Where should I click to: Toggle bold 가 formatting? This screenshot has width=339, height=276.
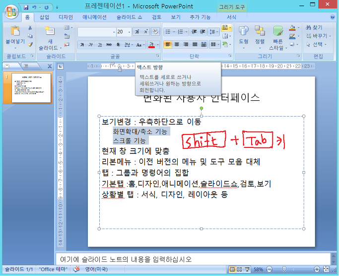pos(82,45)
